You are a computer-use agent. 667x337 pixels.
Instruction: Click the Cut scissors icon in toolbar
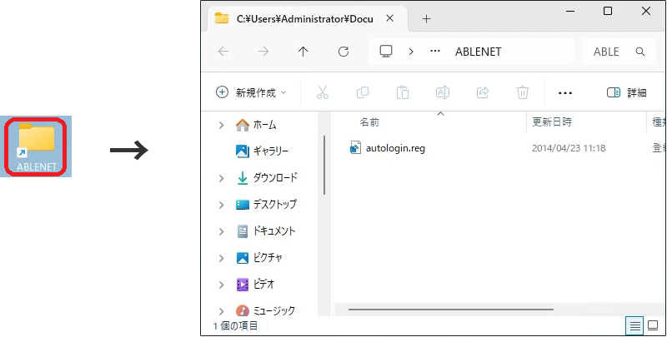tap(323, 92)
